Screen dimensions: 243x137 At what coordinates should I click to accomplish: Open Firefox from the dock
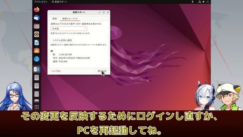click(36, 10)
